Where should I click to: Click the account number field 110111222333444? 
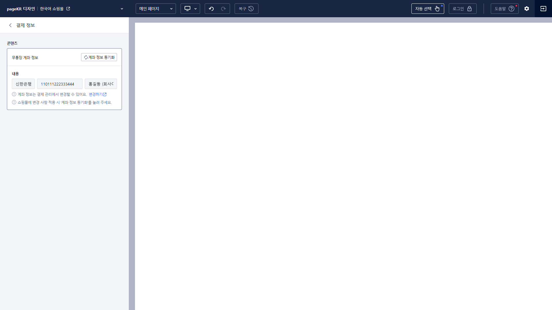(x=60, y=84)
